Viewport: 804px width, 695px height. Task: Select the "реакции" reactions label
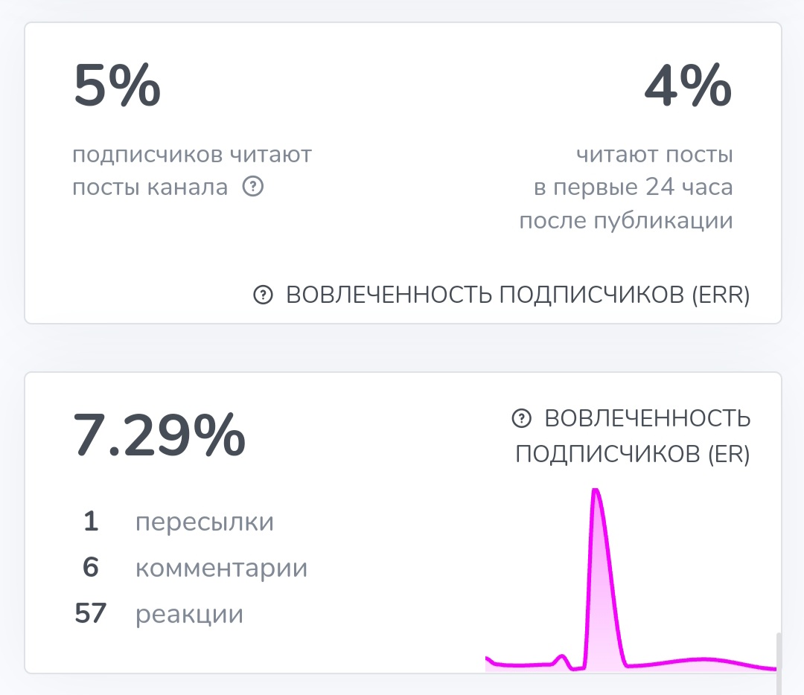(189, 615)
